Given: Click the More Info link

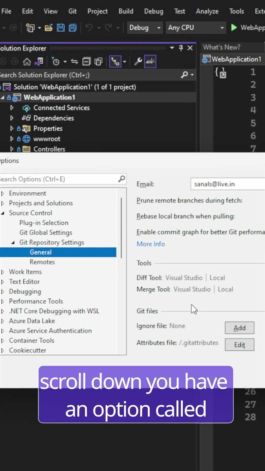Looking at the screenshot, I should 151,244.
